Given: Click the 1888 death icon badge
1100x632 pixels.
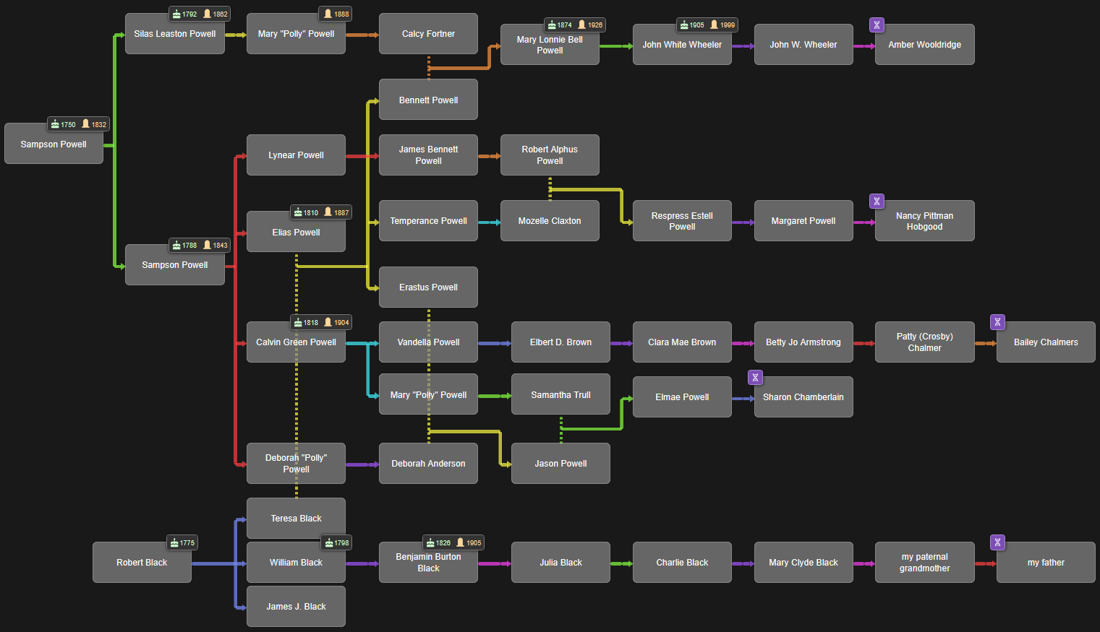Looking at the screenshot, I should [x=328, y=14].
